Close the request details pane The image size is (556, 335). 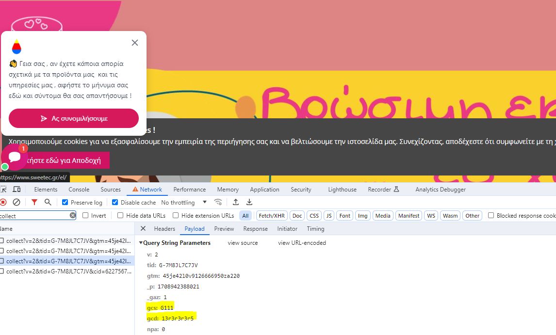tap(143, 229)
